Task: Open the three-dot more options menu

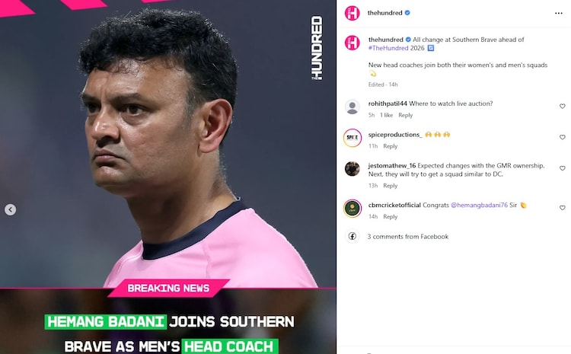Action: click(x=559, y=13)
